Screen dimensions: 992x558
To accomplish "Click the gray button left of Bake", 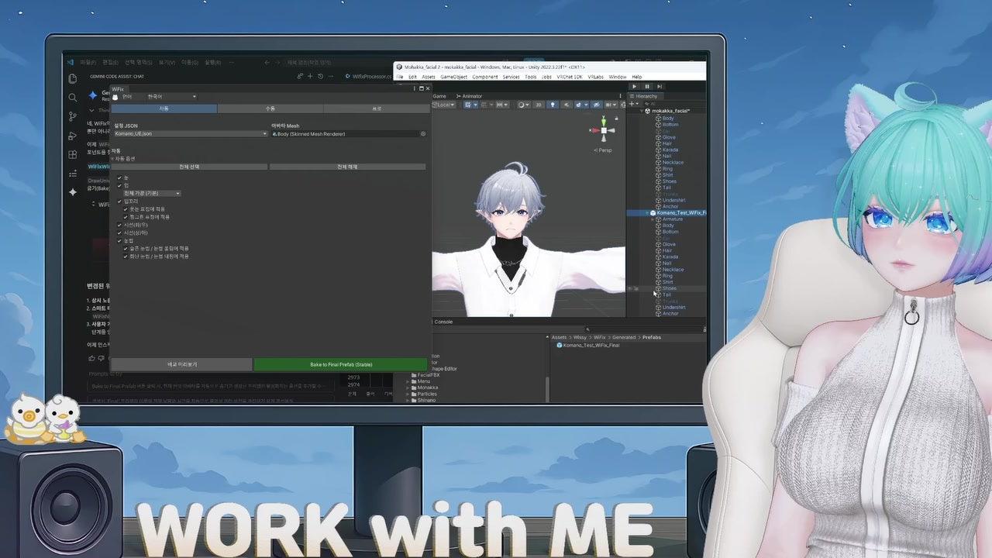I will 182,364.
